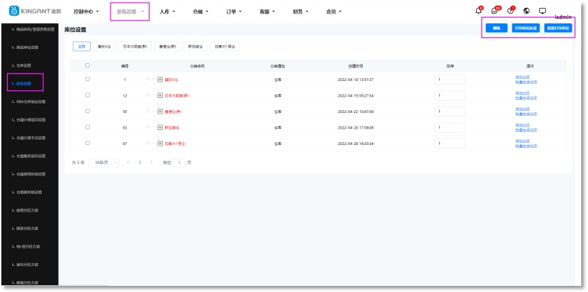Click the globe language icon
Image resolution: width=588 pixels, height=292 pixels.
527,11
